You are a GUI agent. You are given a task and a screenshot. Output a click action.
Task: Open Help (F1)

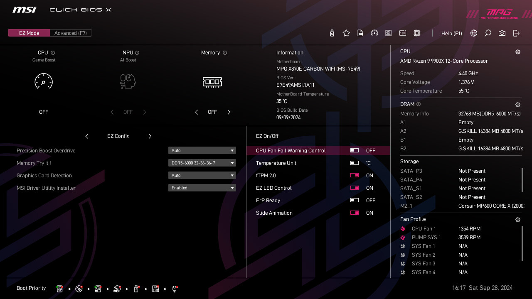pos(452,34)
